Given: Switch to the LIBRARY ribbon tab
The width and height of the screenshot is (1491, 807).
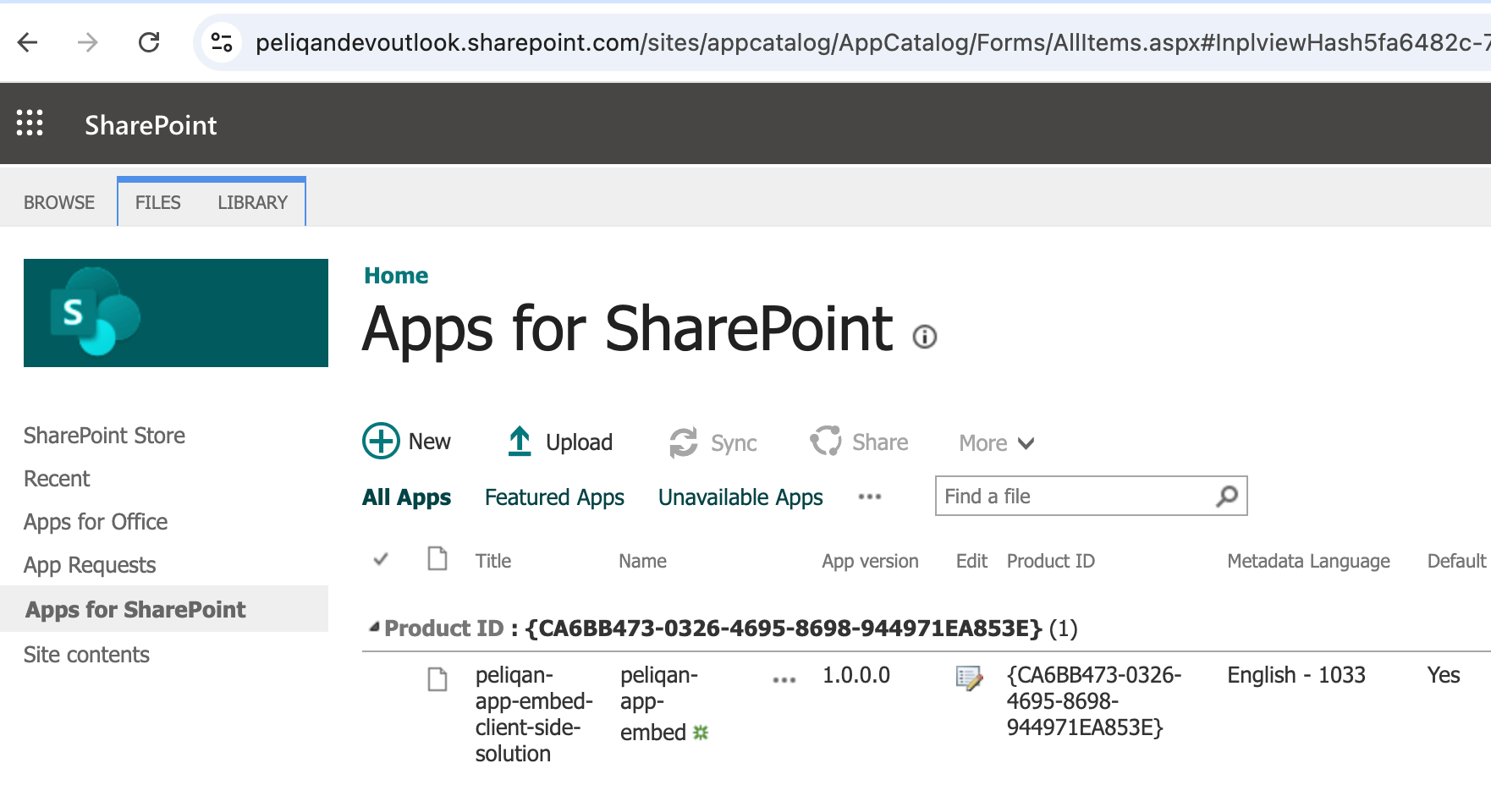Looking at the screenshot, I should coord(253,202).
